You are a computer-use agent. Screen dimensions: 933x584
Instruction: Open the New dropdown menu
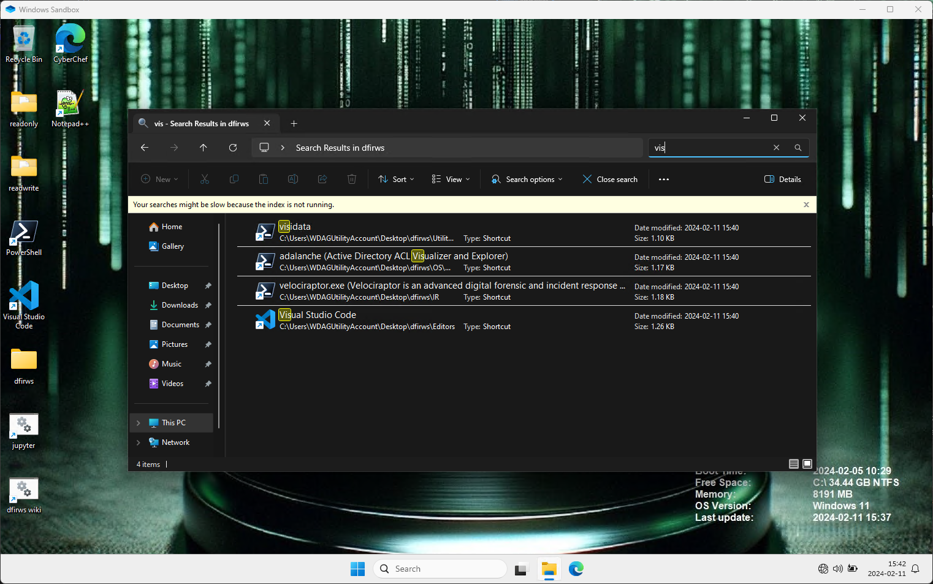pos(159,179)
